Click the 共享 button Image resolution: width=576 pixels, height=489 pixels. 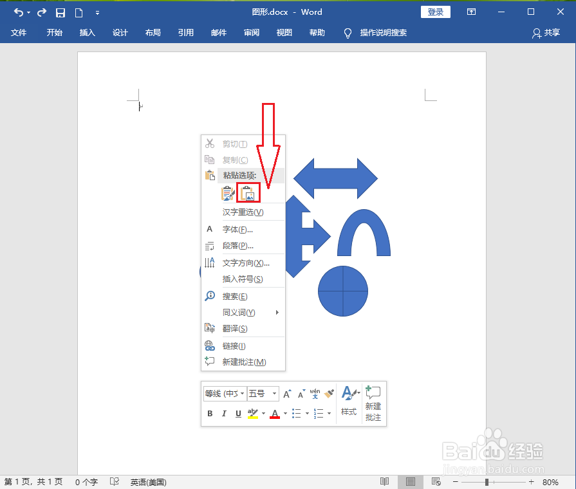tap(552, 33)
